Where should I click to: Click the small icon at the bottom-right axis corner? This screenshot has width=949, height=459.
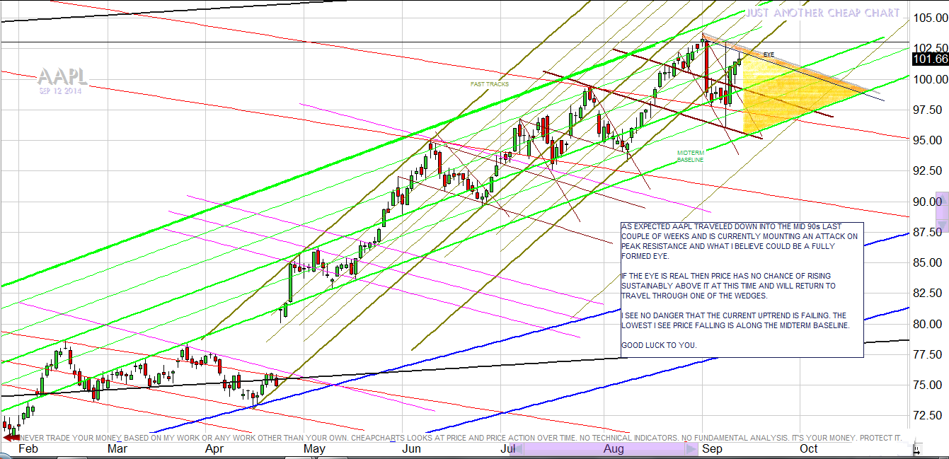tap(917, 448)
